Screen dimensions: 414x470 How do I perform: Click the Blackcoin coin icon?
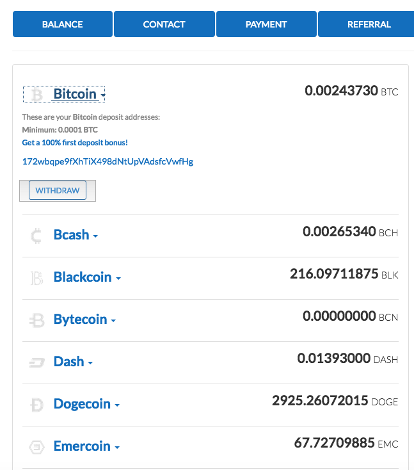[x=36, y=278]
